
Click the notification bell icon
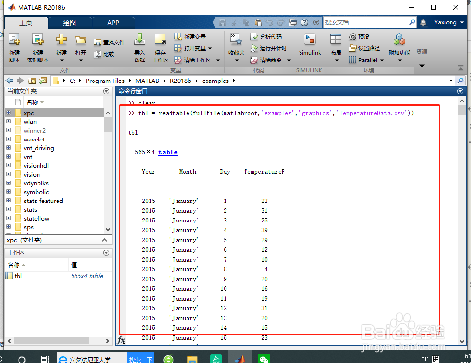pyautogui.click(x=423, y=22)
